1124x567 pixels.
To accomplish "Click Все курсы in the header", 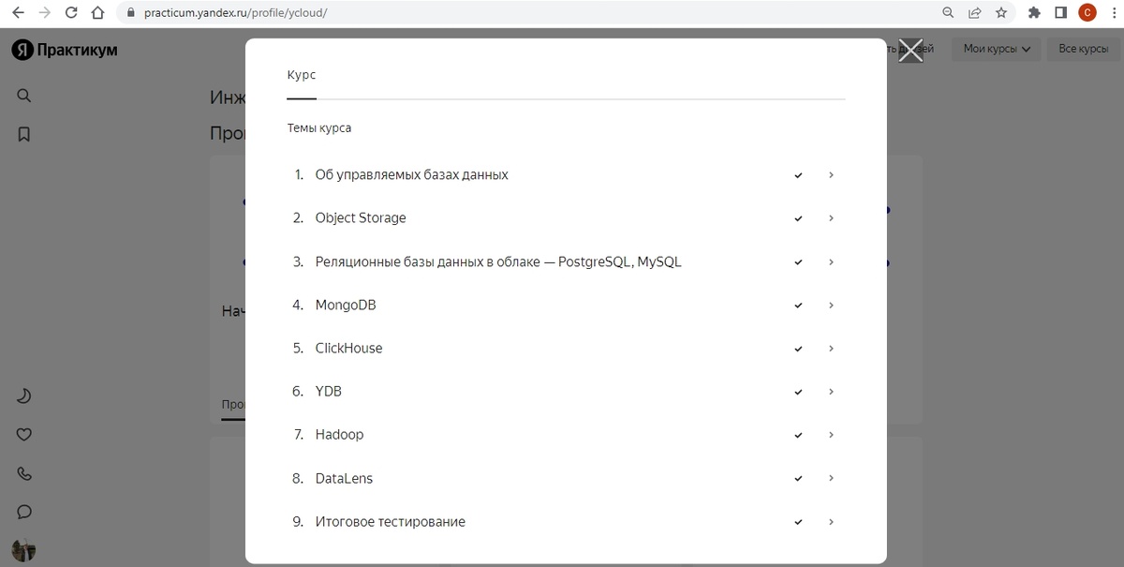I will point(1083,49).
